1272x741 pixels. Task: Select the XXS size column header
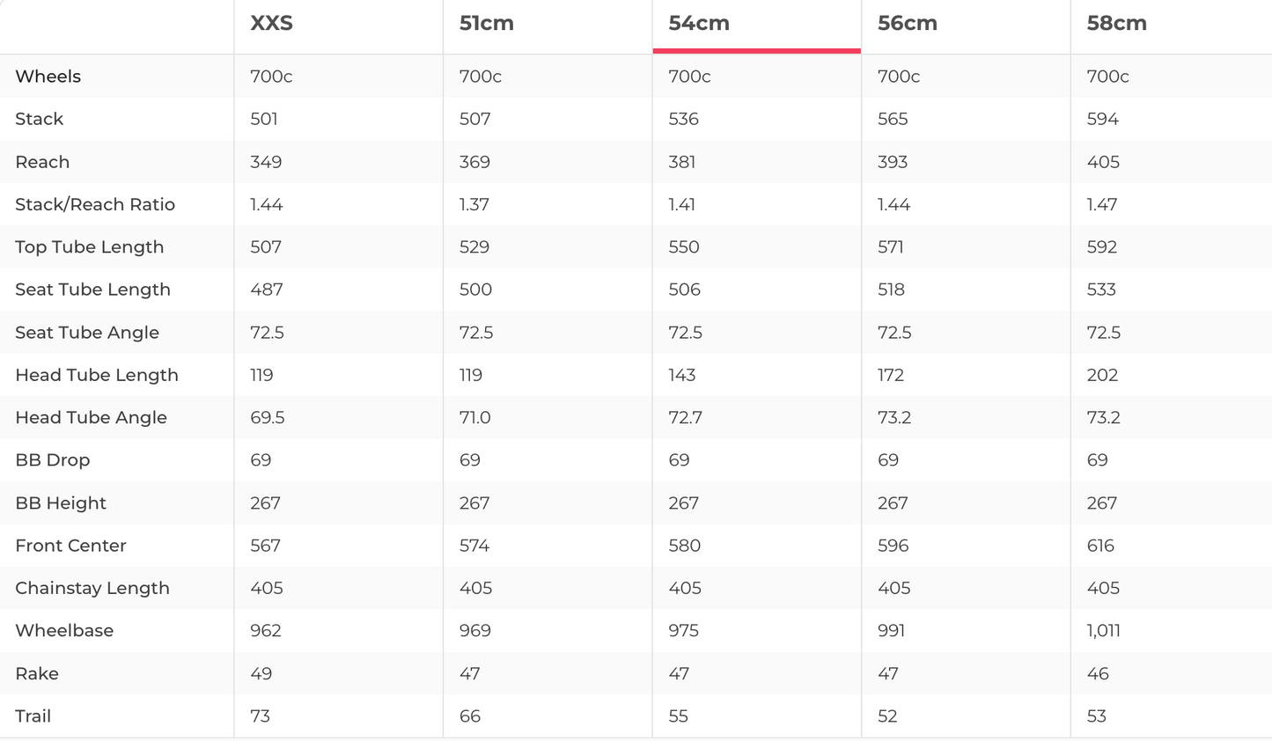click(271, 24)
